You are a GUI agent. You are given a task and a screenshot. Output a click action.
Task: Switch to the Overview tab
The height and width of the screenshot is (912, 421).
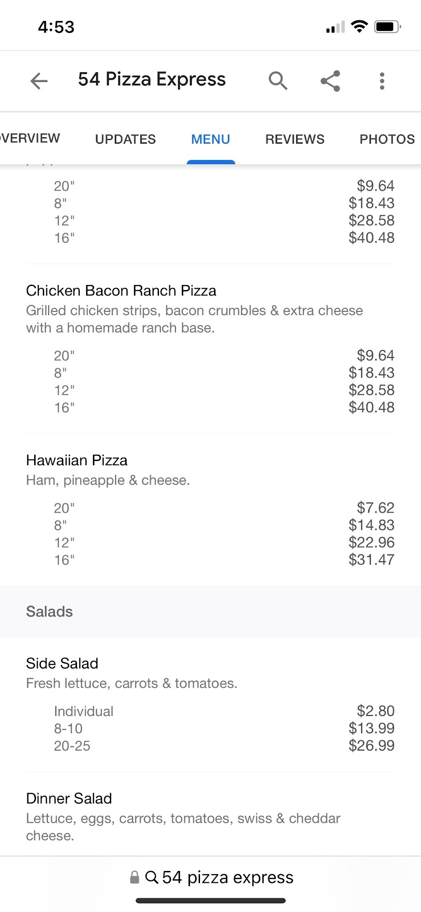(x=30, y=138)
